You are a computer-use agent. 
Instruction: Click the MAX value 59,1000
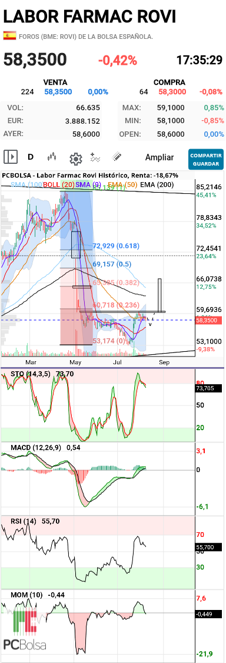point(170,108)
